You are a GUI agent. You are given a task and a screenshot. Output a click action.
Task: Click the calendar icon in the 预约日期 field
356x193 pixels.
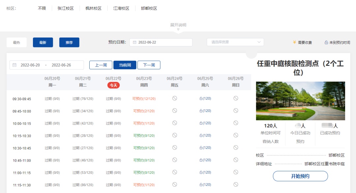point(135,42)
